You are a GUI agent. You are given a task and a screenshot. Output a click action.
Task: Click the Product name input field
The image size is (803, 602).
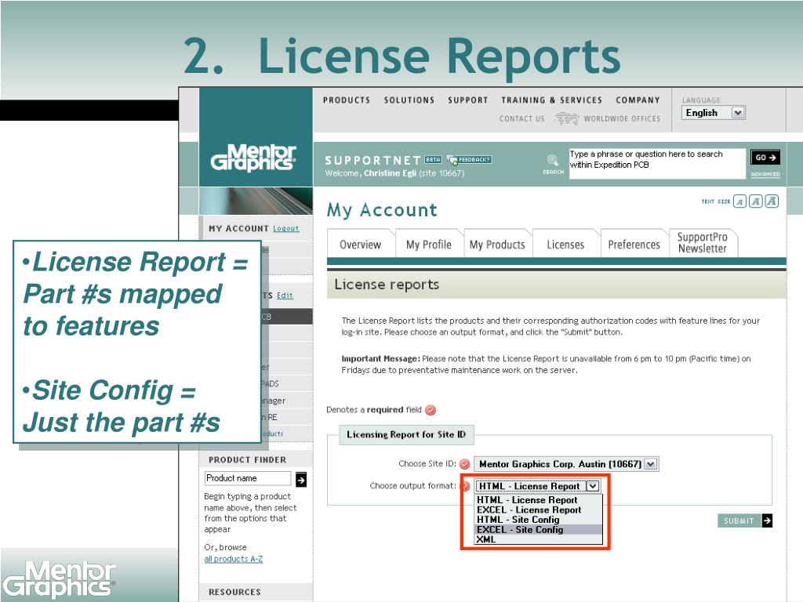(x=248, y=478)
